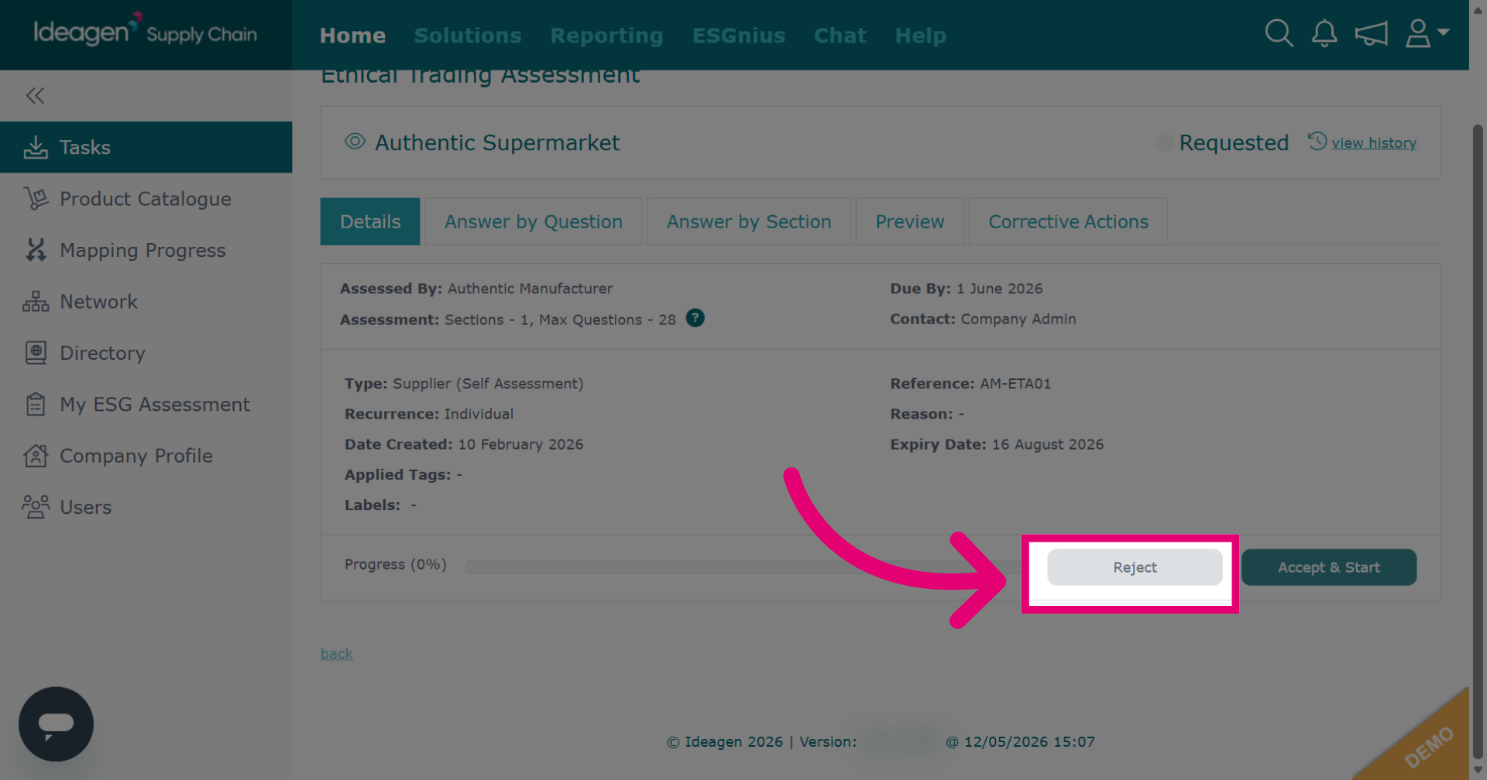Click the date created 10 February 2026
Screen dimensions: 1487x780
pyautogui.click(x=520, y=444)
